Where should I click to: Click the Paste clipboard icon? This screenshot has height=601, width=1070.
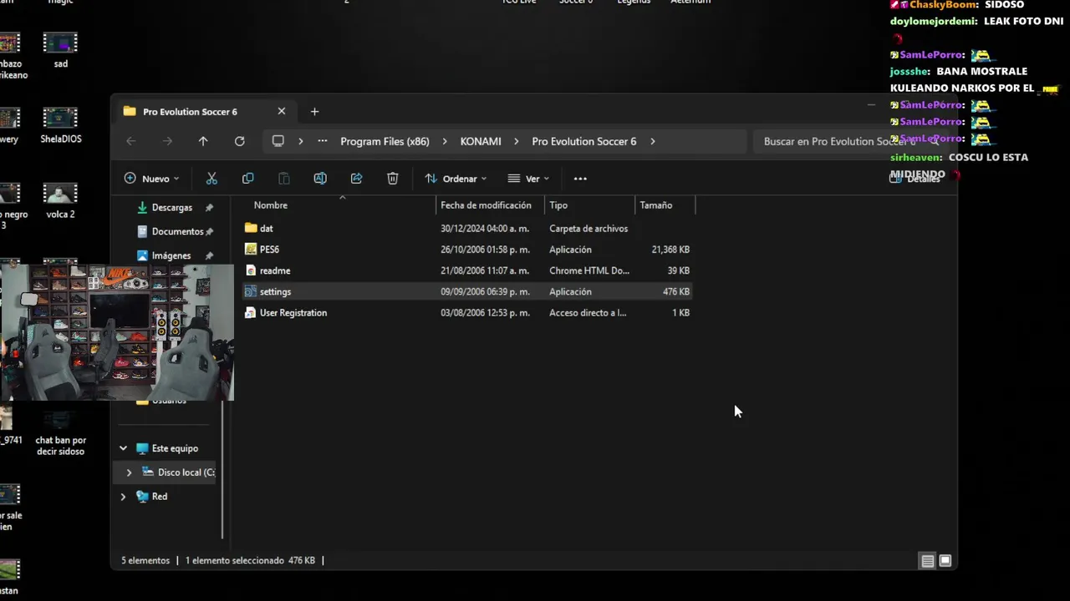[x=284, y=179]
